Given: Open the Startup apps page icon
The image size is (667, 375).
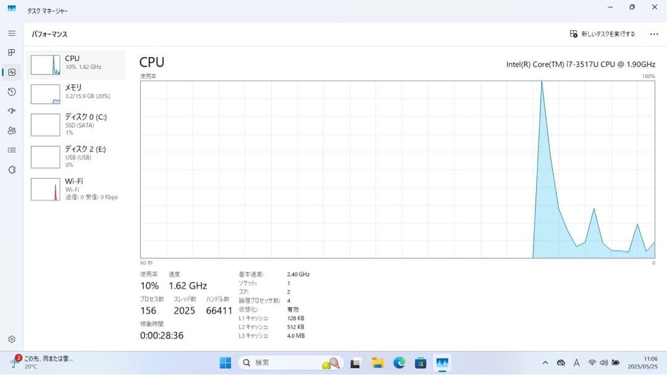Looking at the screenshot, I should tap(11, 111).
